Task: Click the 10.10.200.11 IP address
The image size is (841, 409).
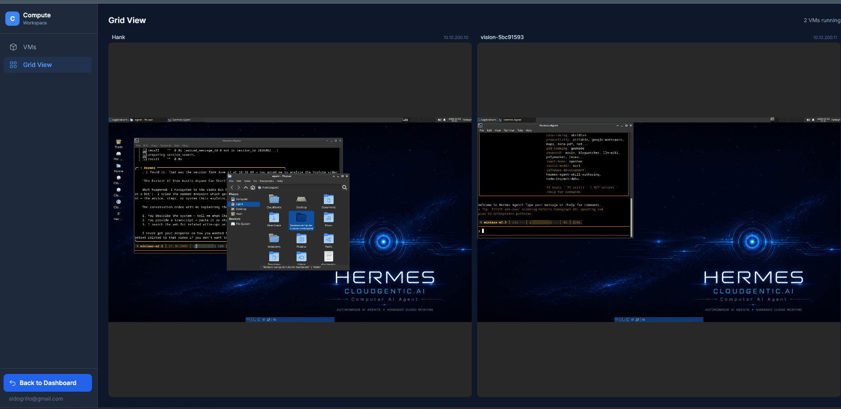Action: tap(825, 38)
